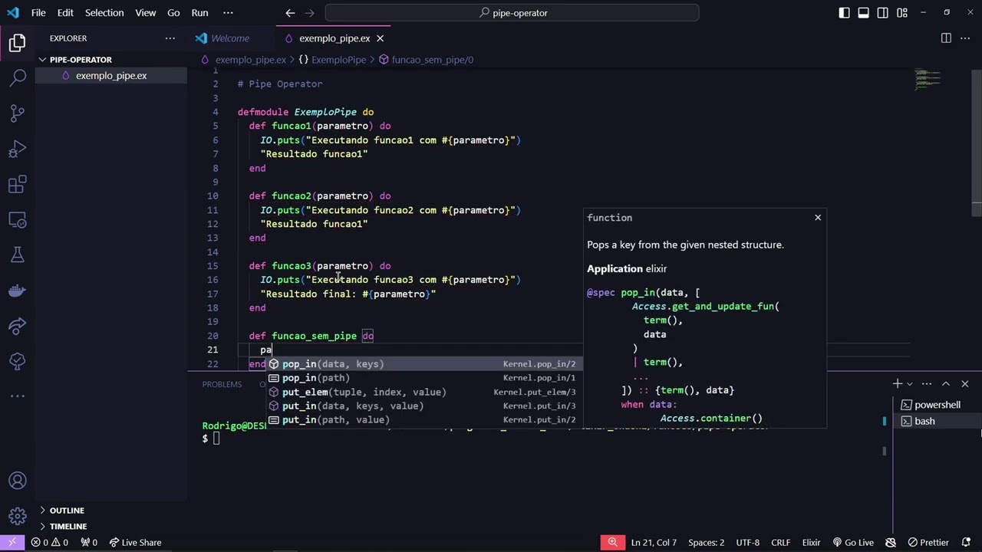Viewport: 982px width, 552px height.
Task: Click the Prettier status bar item
Action: coord(928,542)
